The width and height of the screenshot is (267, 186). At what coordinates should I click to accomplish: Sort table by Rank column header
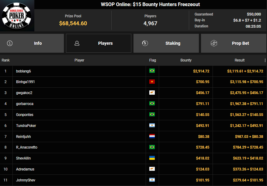pyautogui.click(x=6, y=60)
